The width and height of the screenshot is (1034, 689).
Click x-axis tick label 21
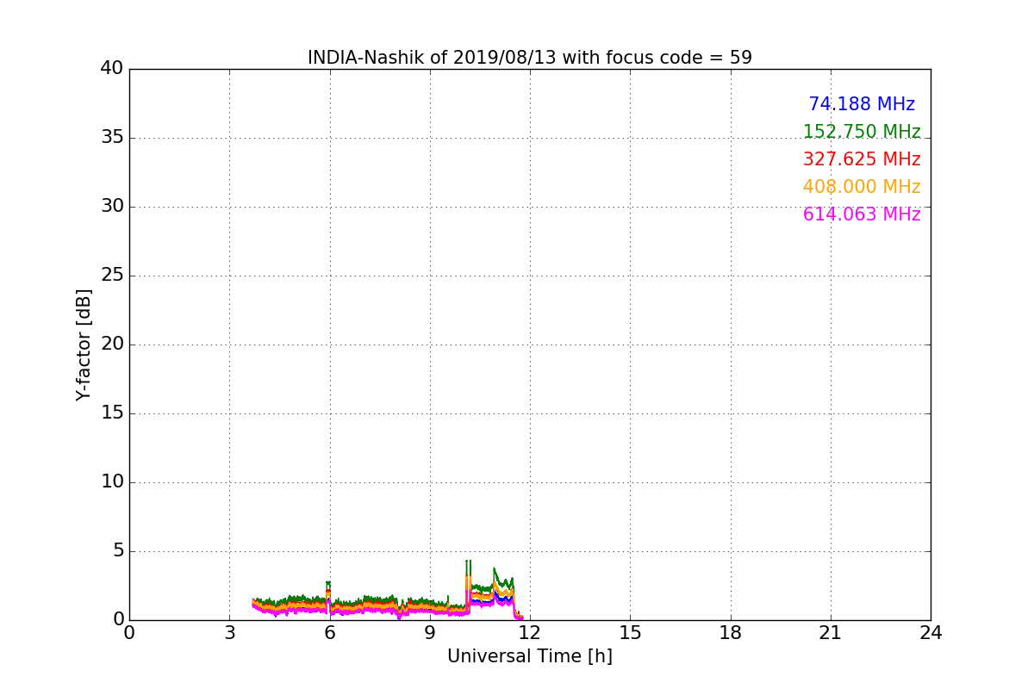point(831,633)
